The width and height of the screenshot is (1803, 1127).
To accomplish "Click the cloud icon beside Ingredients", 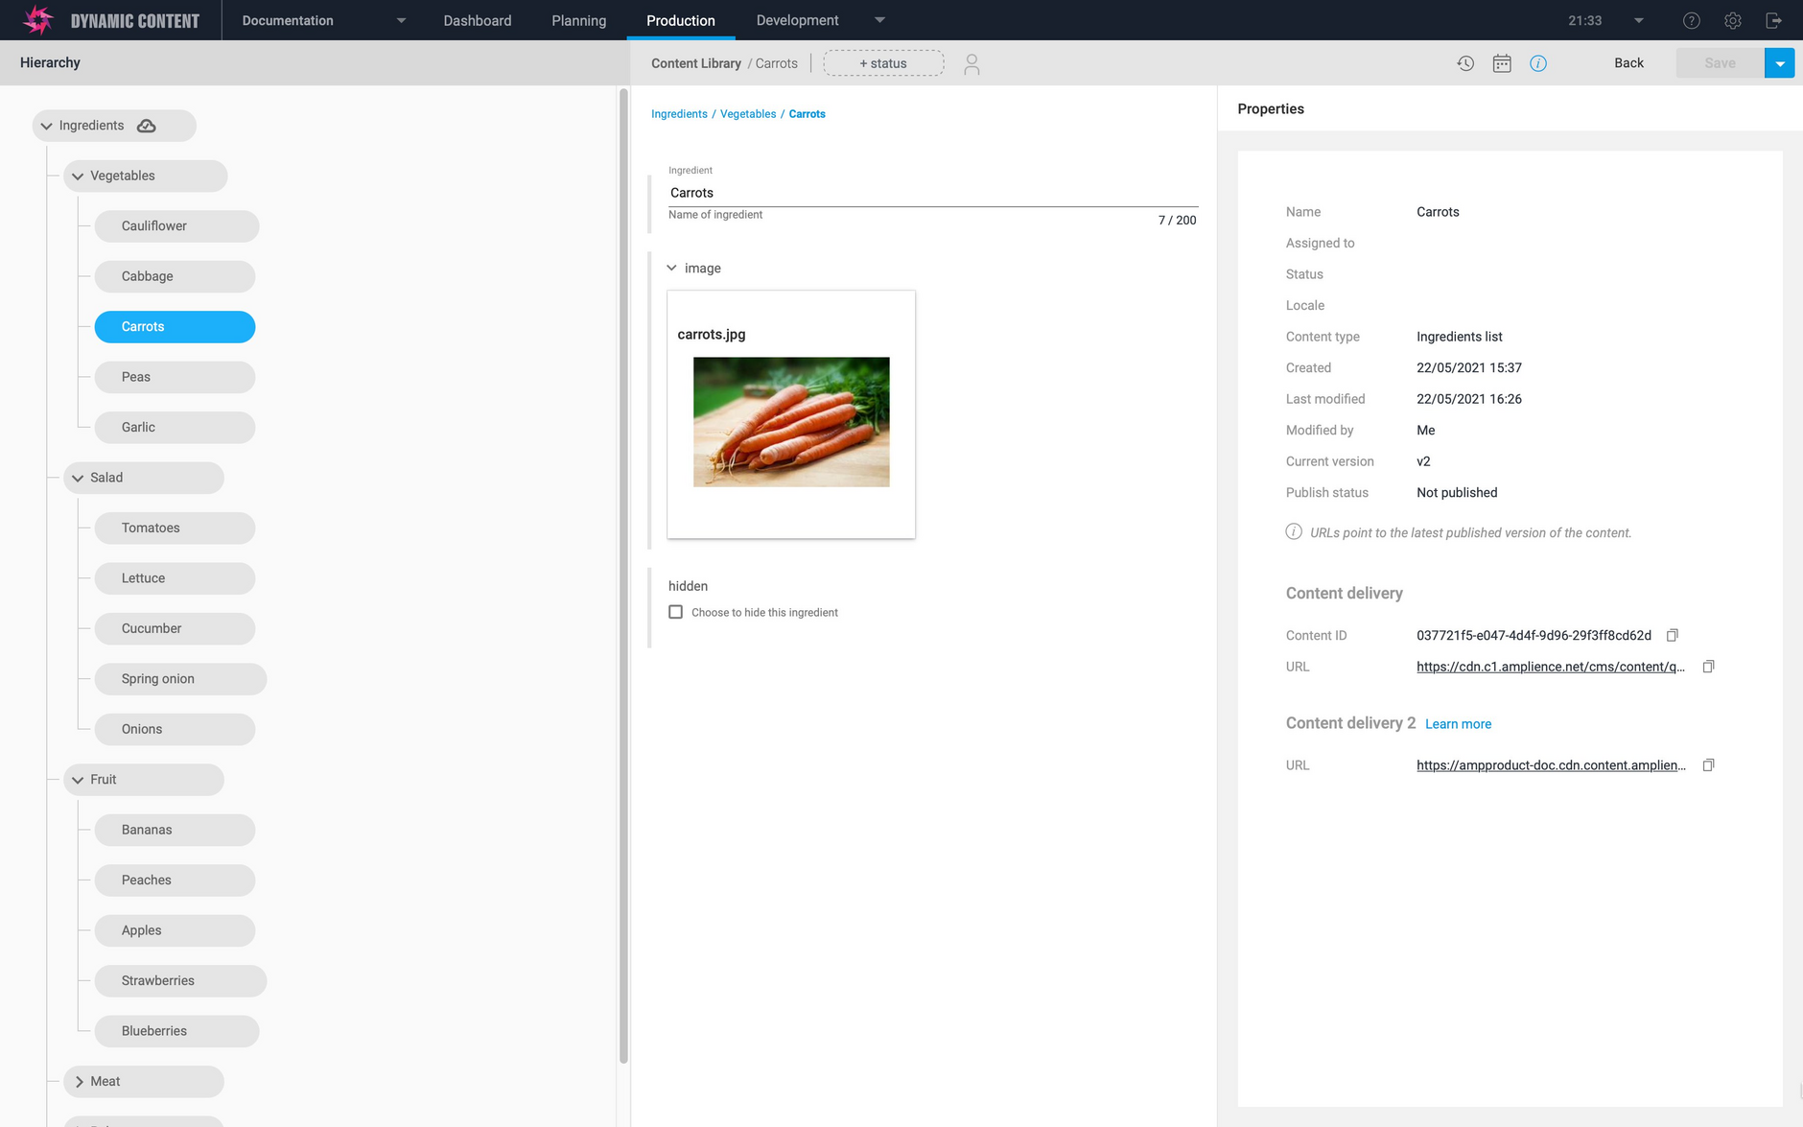I will (146, 126).
